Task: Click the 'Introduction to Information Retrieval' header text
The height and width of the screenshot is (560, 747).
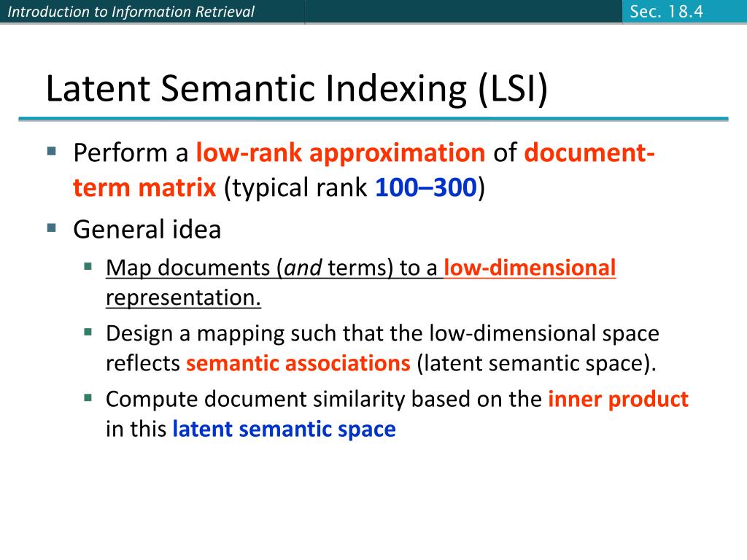Action: coord(131,12)
